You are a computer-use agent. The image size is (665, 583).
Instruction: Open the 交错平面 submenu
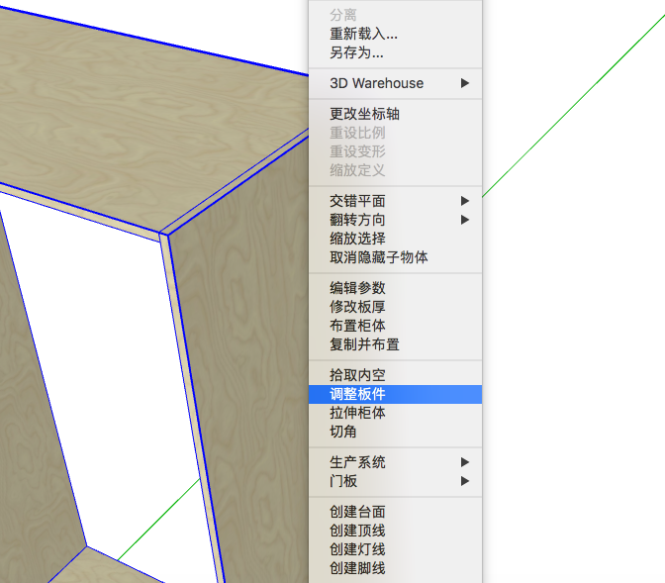point(357,201)
